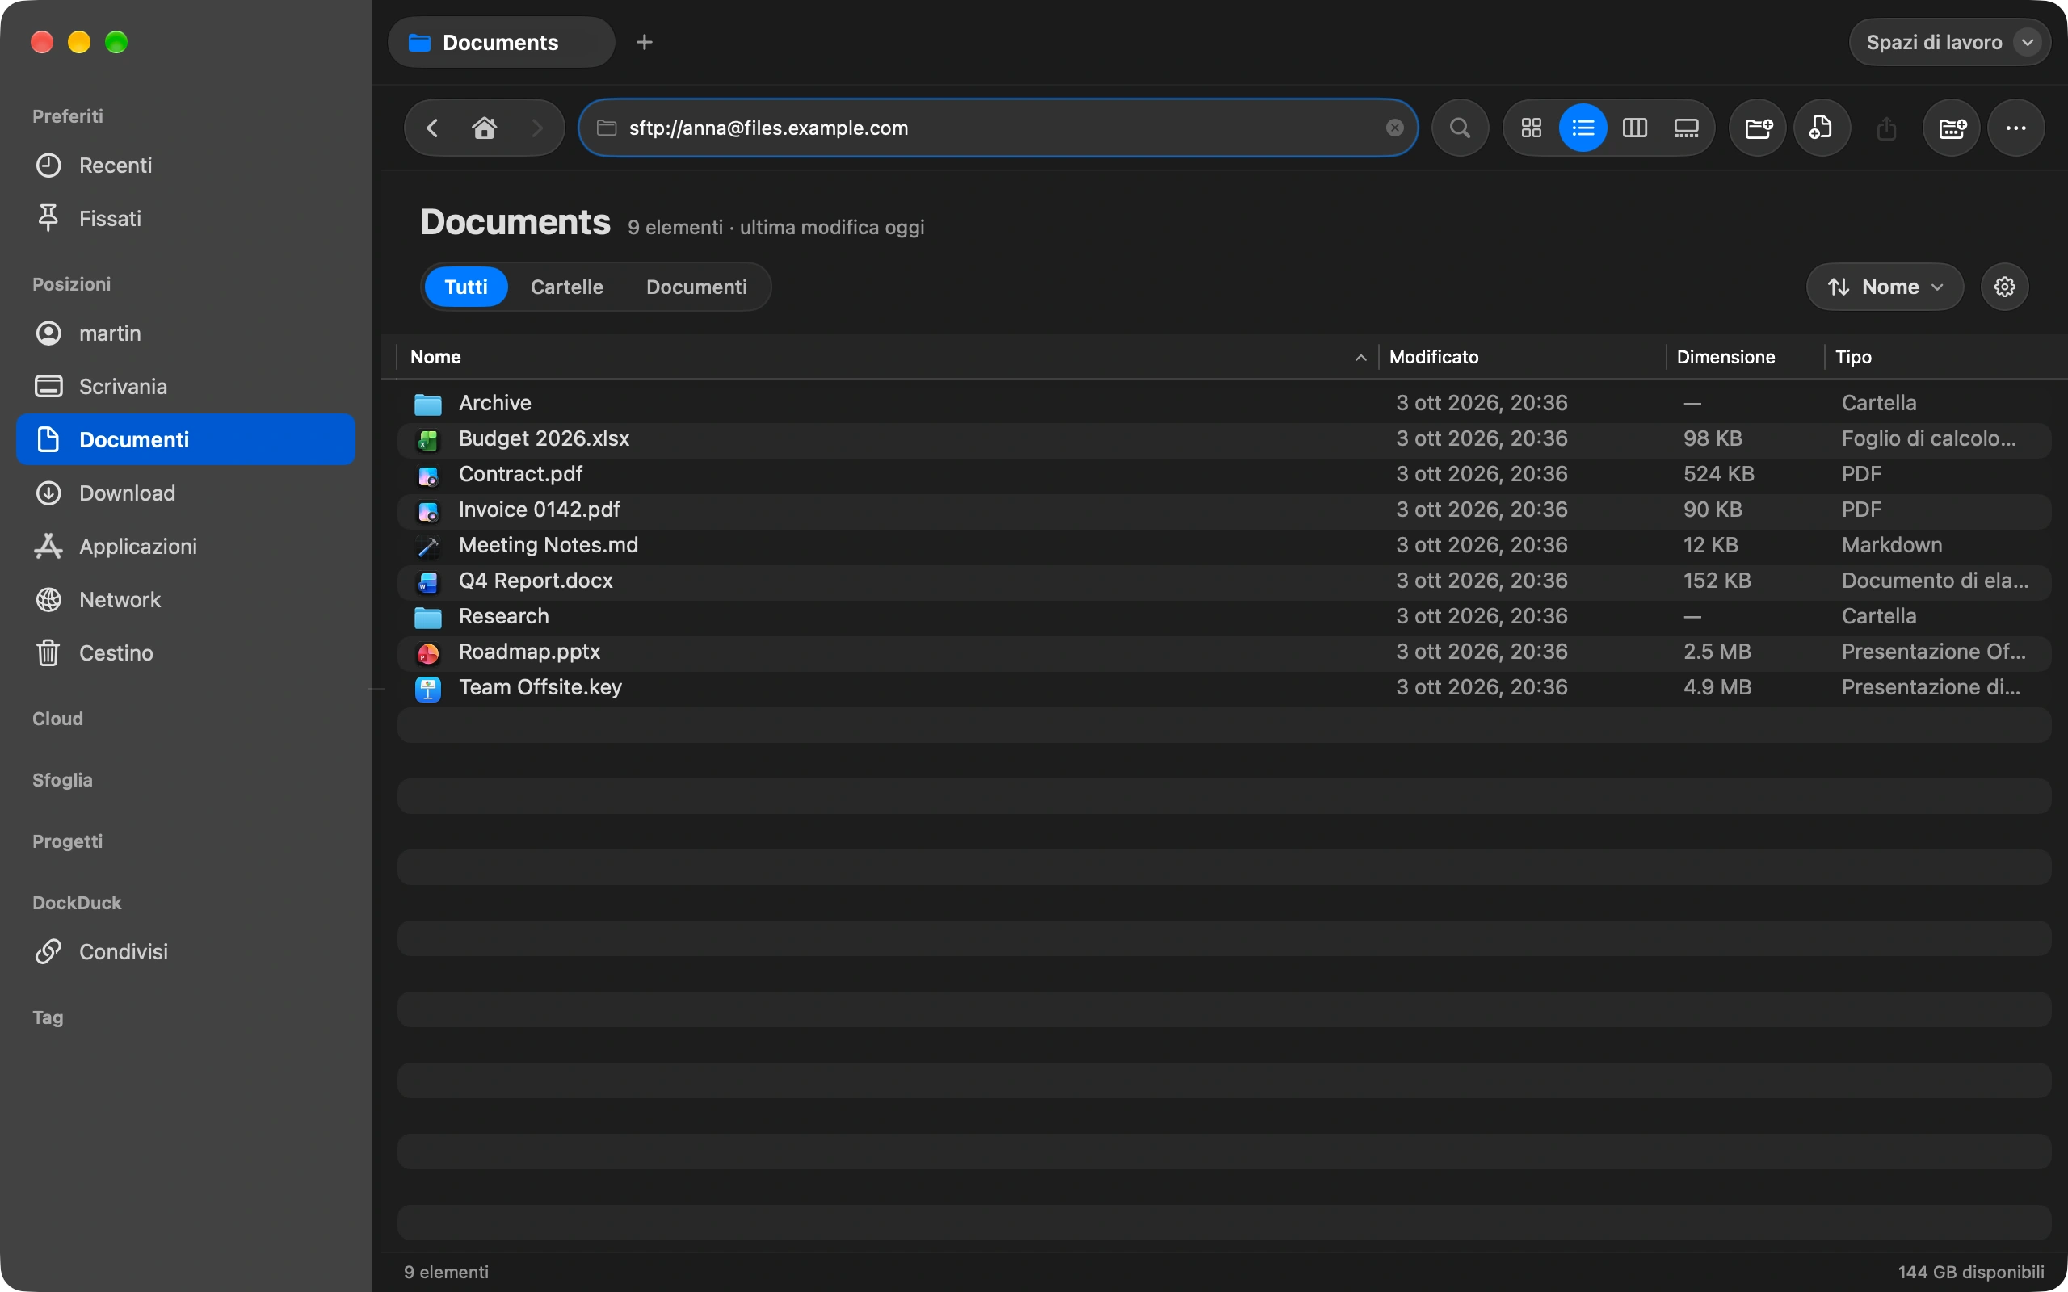Open Applicazioni in the sidebar

point(186,546)
